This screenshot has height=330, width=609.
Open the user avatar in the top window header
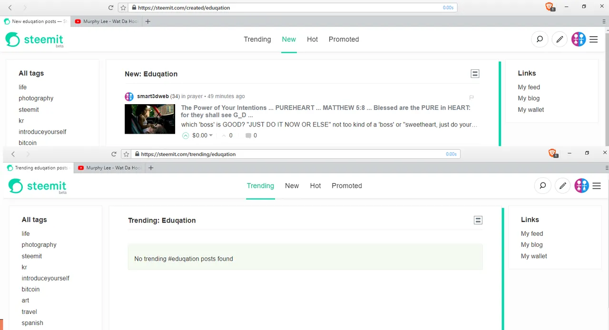point(578,39)
